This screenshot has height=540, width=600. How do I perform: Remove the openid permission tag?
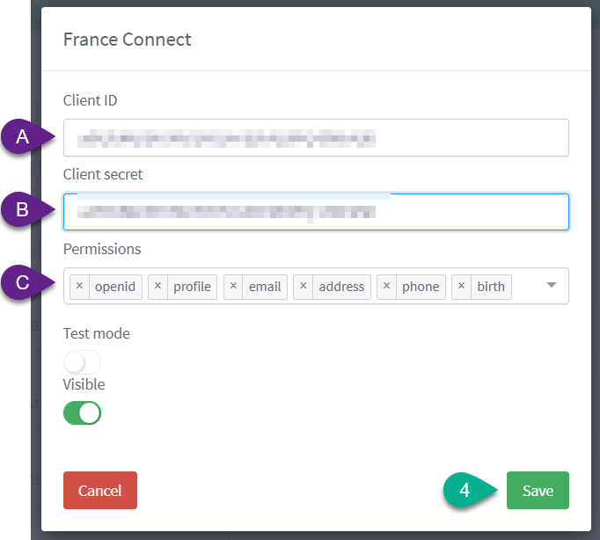pyautogui.click(x=79, y=287)
